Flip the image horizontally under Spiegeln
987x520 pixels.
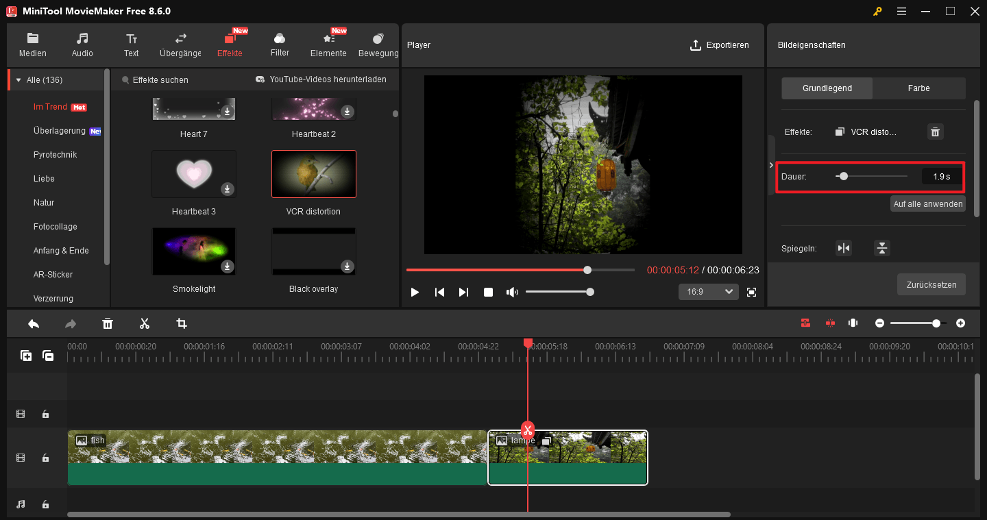844,248
